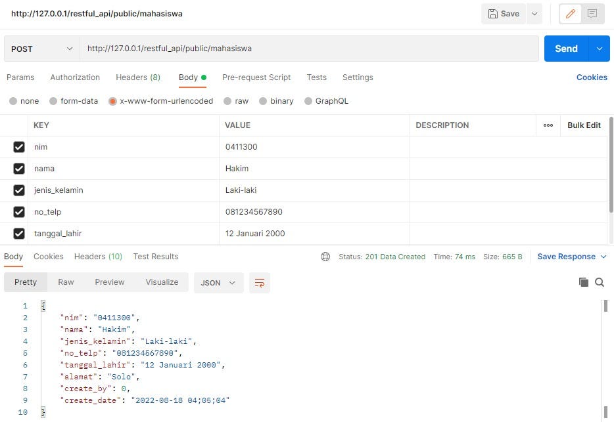Image resolution: width=614 pixels, height=422 pixels.
Task: Click the Send button
Action: 565,49
